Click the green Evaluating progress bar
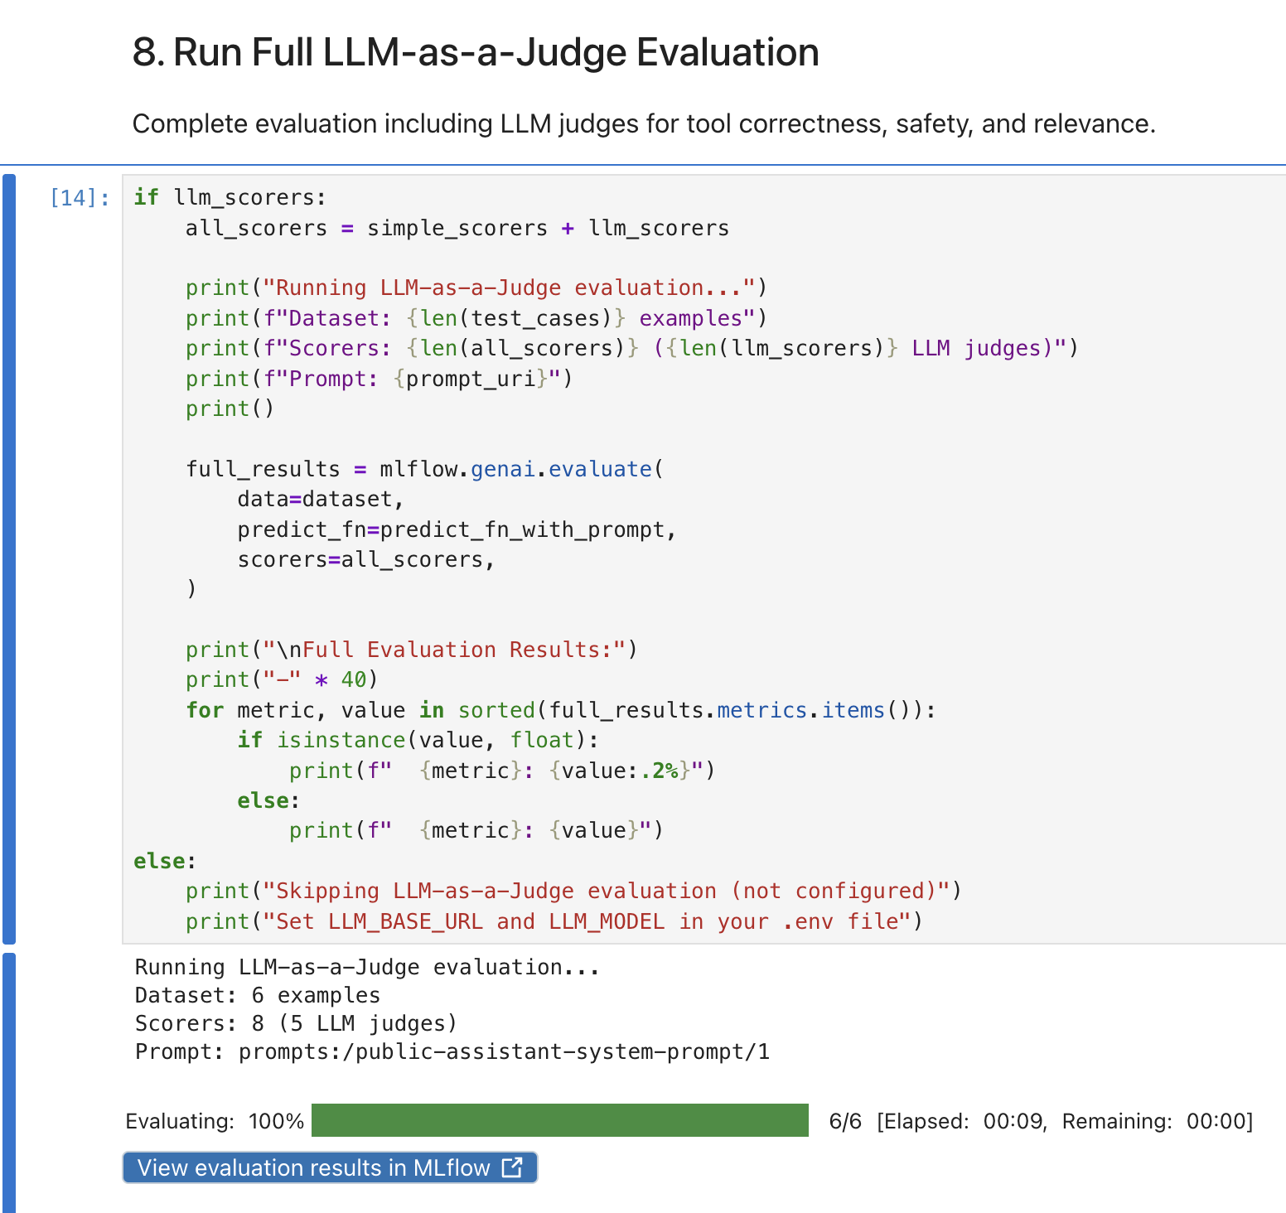The width and height of the screenshot is (1286, 1213). pyautogui.click(x=559, y=1120)
